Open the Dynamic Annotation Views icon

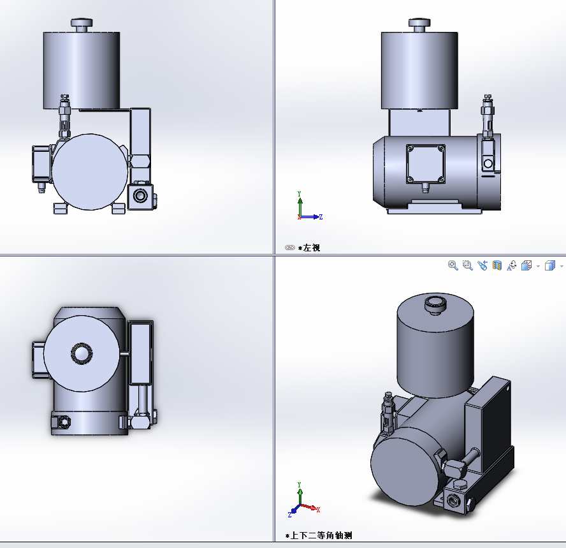(511, 265)
